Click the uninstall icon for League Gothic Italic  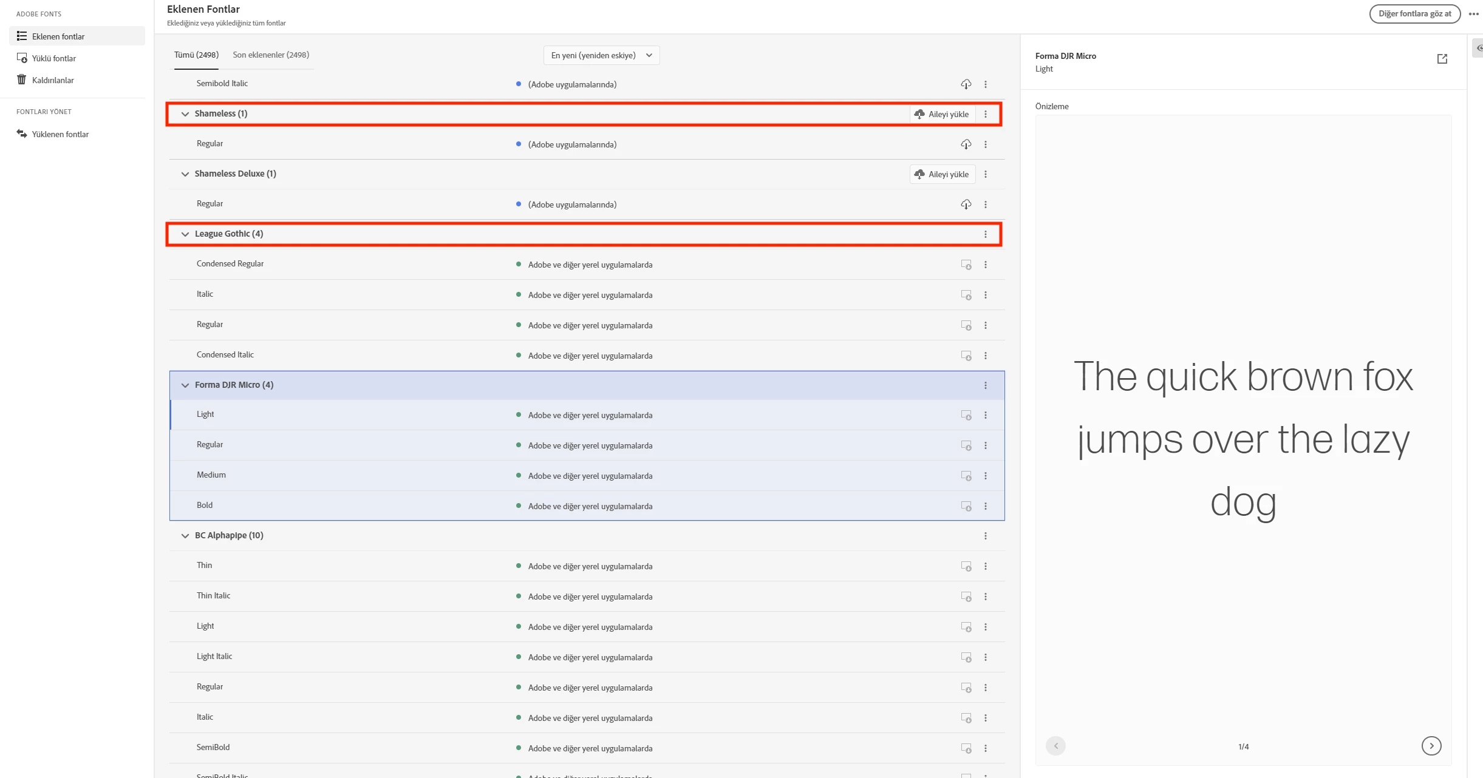click(966, 295)
